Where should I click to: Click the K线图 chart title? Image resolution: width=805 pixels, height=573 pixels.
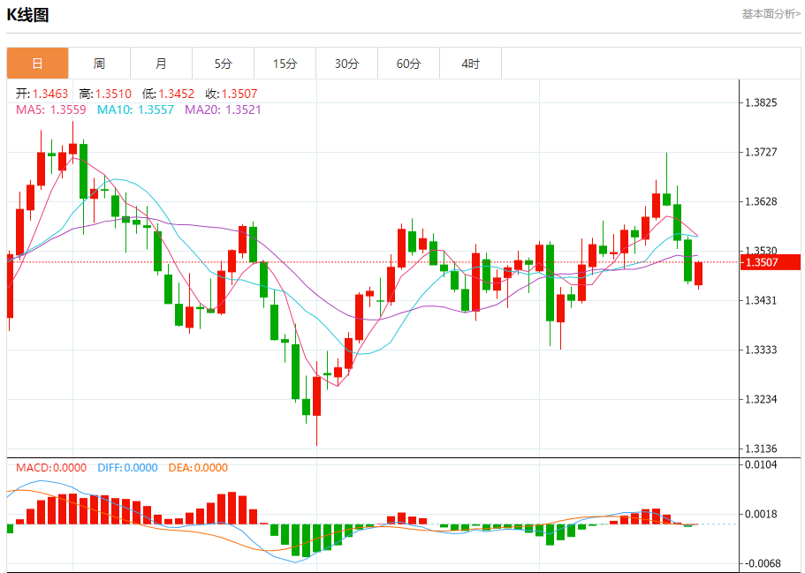click(28, 15)
